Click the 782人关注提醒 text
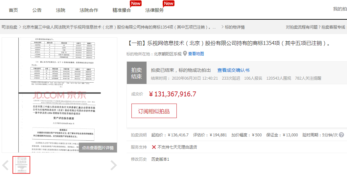The height and width of the screenshot is (179, 347). [x=308, y=78]
